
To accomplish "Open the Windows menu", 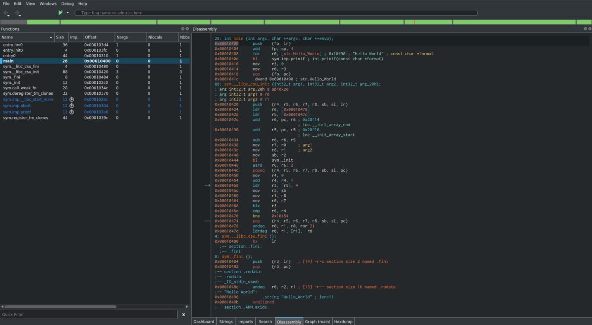I will pos(48,3).
